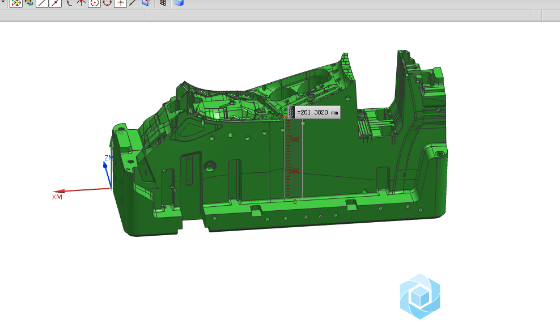Click the drag grip beside the measurement field
Image resolution: width=560 pixels, height=327 pixels.
click(x=291, y=112)
